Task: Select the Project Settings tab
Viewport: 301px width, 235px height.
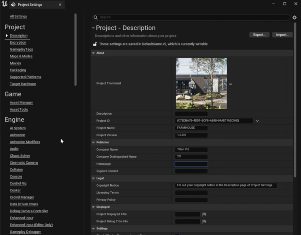Action: 37,5
